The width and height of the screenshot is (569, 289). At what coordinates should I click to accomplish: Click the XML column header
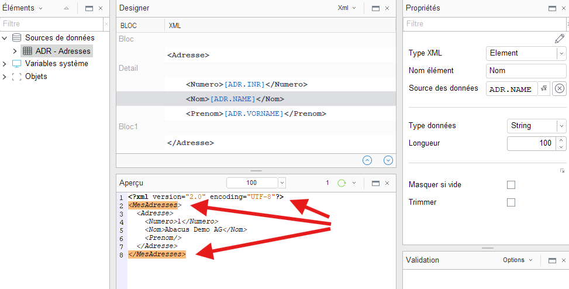click(x=175, y=26)
